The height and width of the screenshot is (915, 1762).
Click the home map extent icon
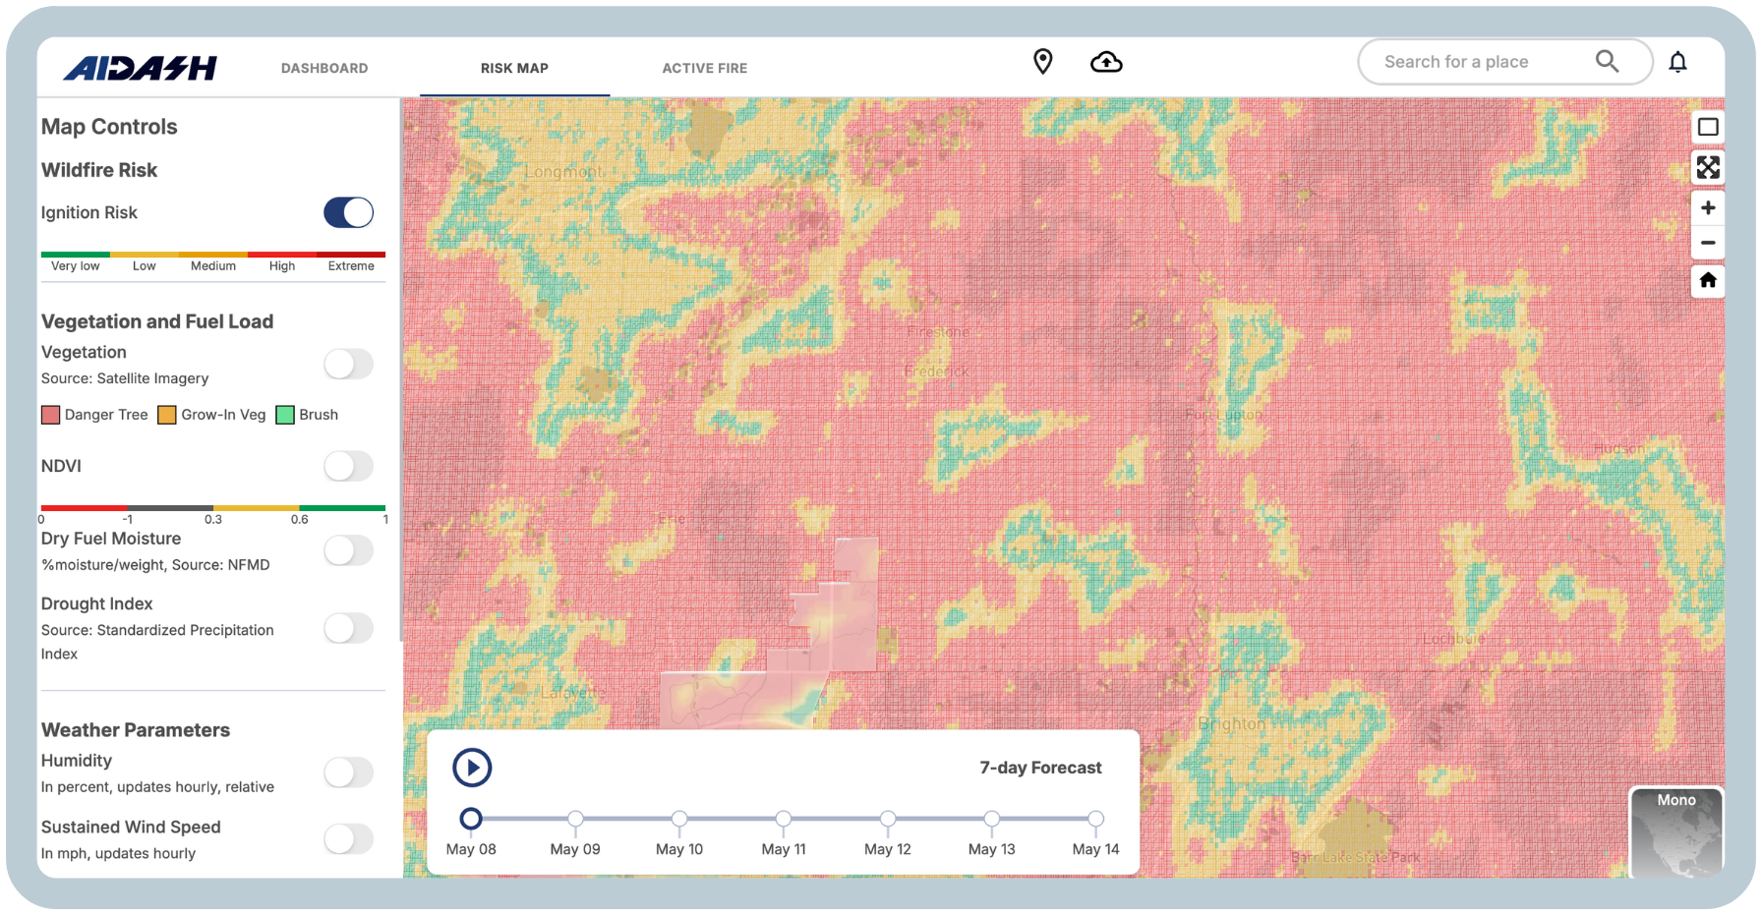tap(1708, 280)
